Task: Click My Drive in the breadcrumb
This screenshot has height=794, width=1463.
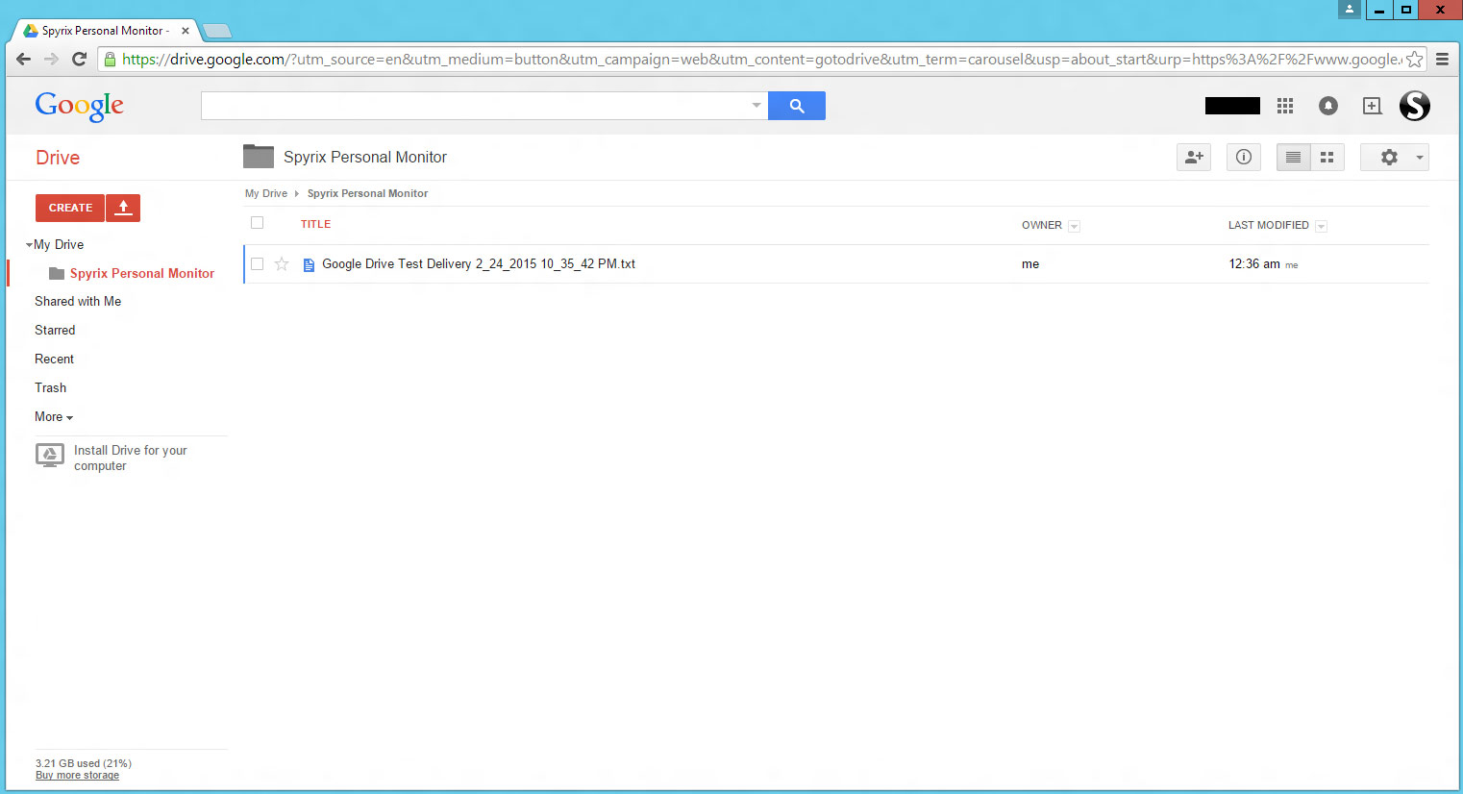Action: point(266,193)
